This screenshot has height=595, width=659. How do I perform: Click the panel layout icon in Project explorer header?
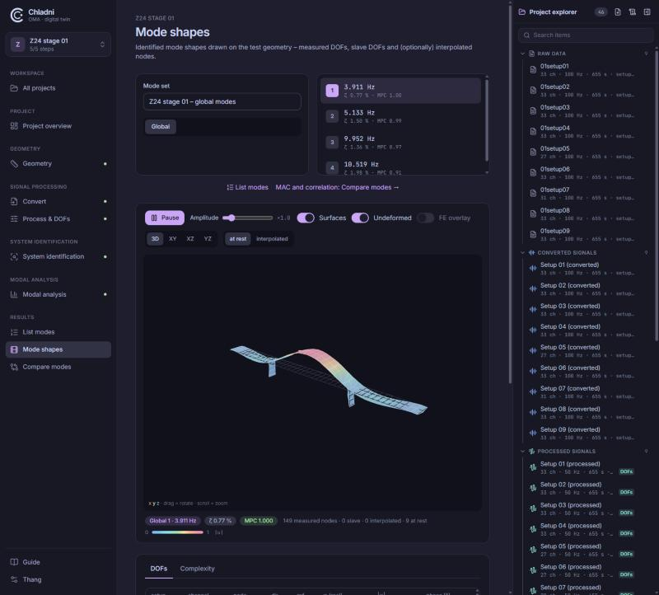(647, 12)
